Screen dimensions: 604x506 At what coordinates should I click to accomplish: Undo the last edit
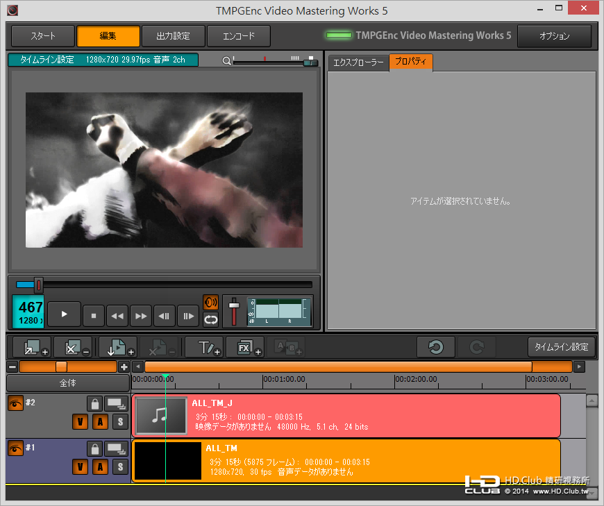click(436, 347)
